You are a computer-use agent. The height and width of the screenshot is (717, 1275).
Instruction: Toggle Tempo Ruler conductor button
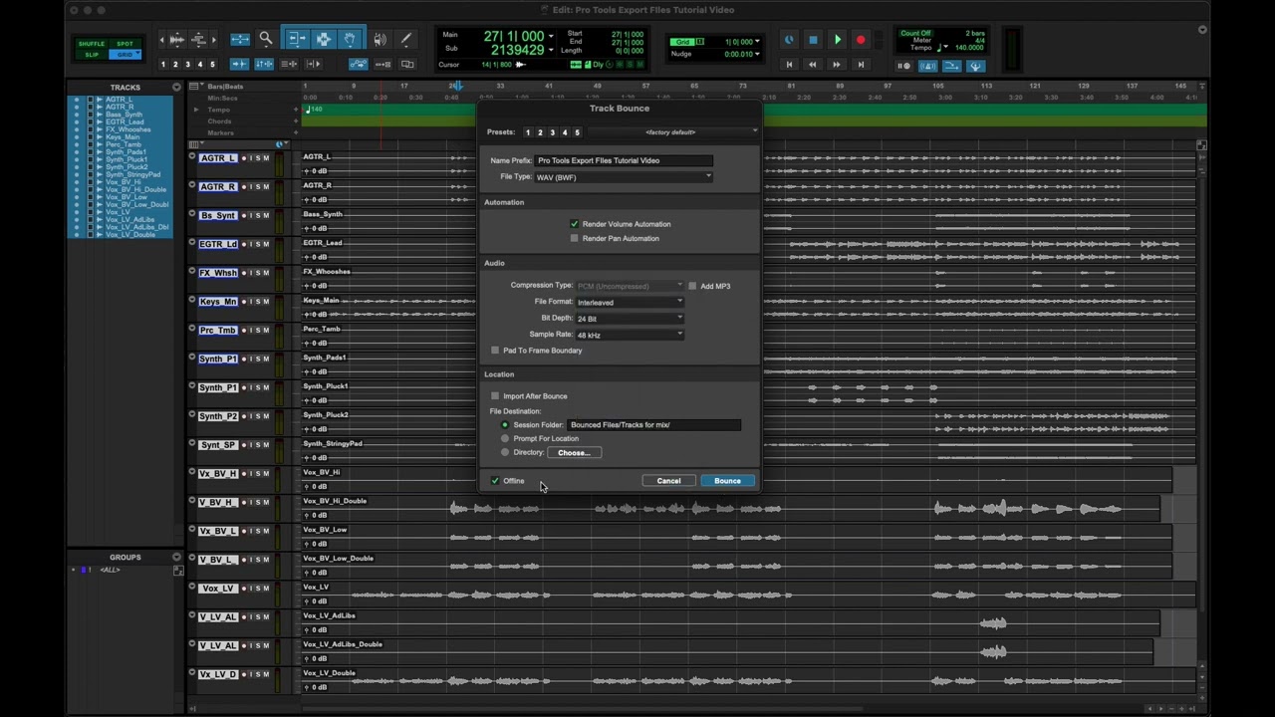[975, 66]
